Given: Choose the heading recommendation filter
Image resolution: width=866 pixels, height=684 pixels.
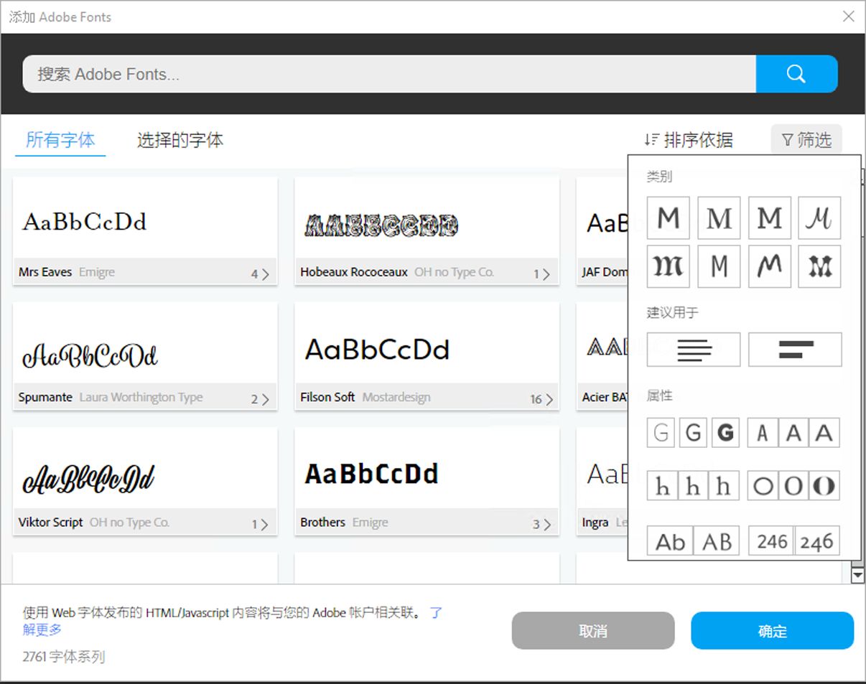Looking at the screenshot, I should [795, 350].
